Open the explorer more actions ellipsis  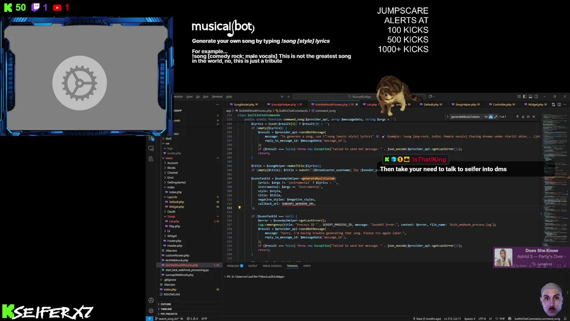point(217,104)
